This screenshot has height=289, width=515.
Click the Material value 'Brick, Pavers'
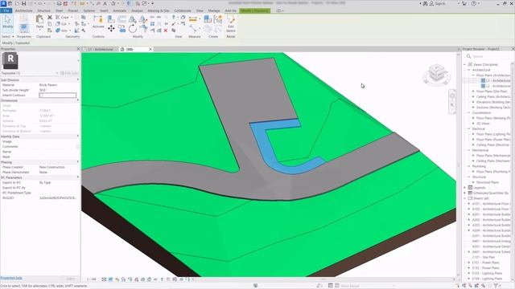click(48, 85)
